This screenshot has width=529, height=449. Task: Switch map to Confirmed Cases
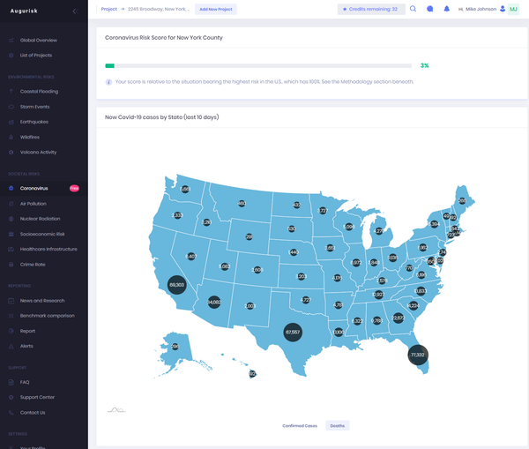coord(300,426)
